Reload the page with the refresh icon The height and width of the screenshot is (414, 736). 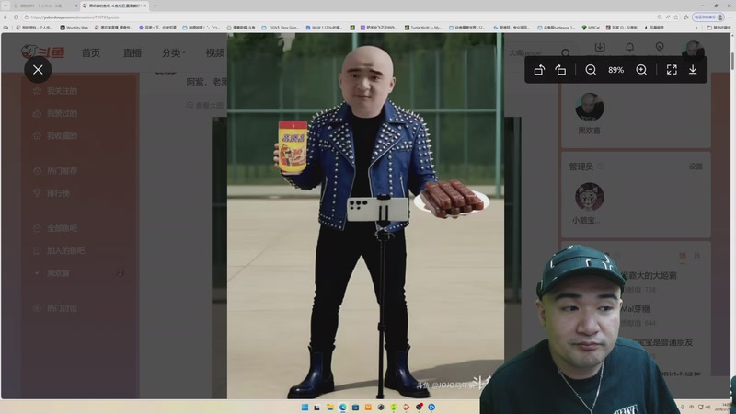pos(16,17)
